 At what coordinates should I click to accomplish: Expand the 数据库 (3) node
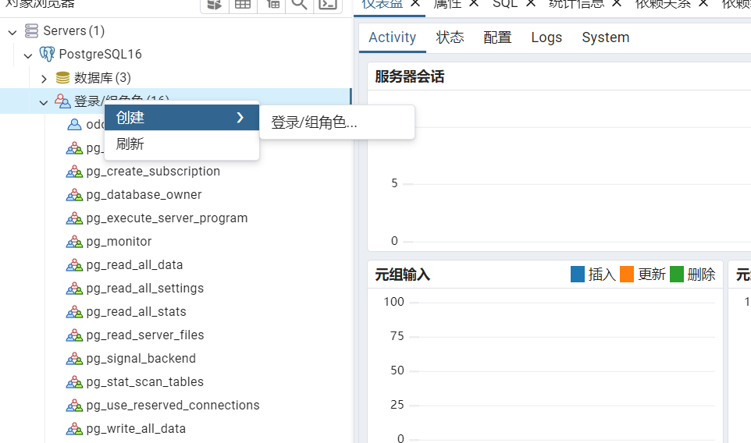[x=44, y=79]
